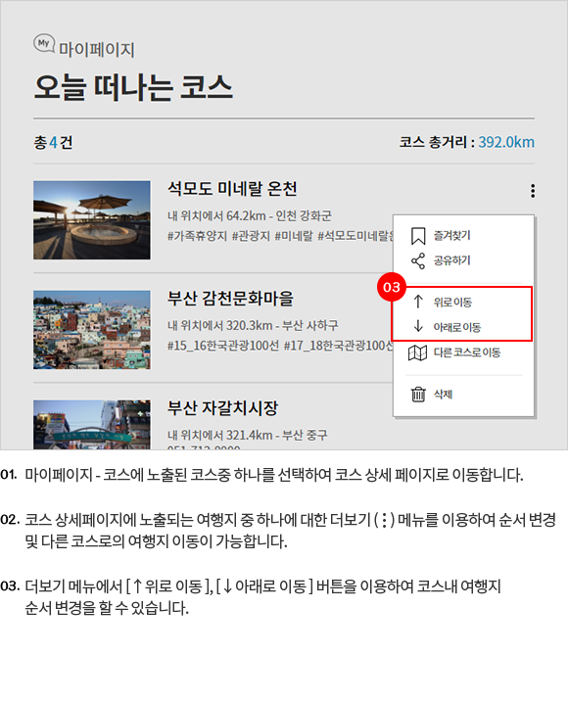This screenshot has height=702, width=568.
Task: Select 위로 이동 menu entry
Action: (452, 303)
